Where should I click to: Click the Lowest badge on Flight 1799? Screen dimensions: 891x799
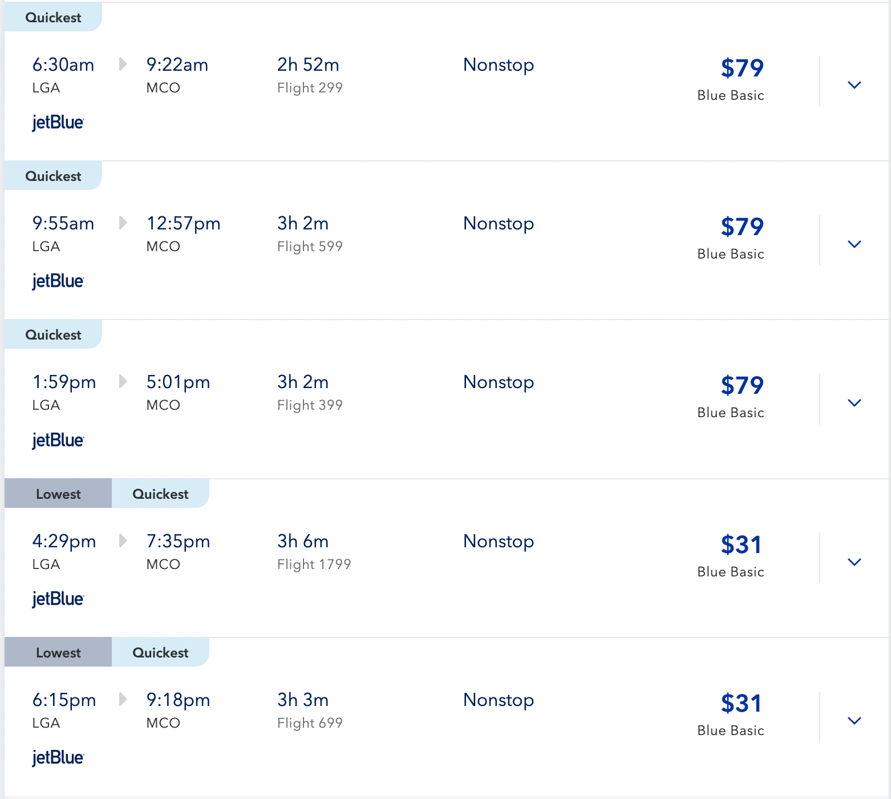click(x=58, y=493)
